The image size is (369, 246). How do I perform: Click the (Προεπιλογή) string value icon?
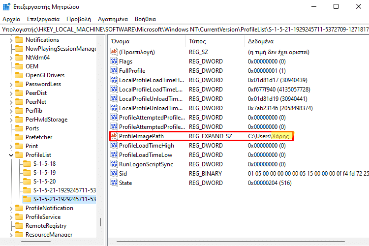tap(114, 52)
